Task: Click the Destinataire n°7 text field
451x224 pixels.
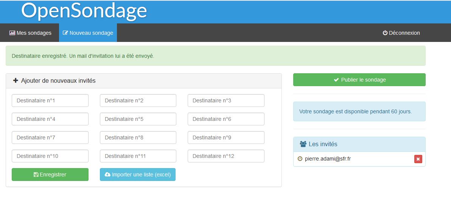Action: pos(50,137)
